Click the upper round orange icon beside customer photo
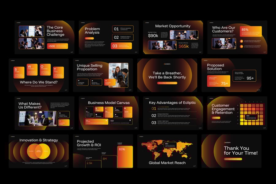The height and width of the screenshot is (184, 276). tap(242, 41)
